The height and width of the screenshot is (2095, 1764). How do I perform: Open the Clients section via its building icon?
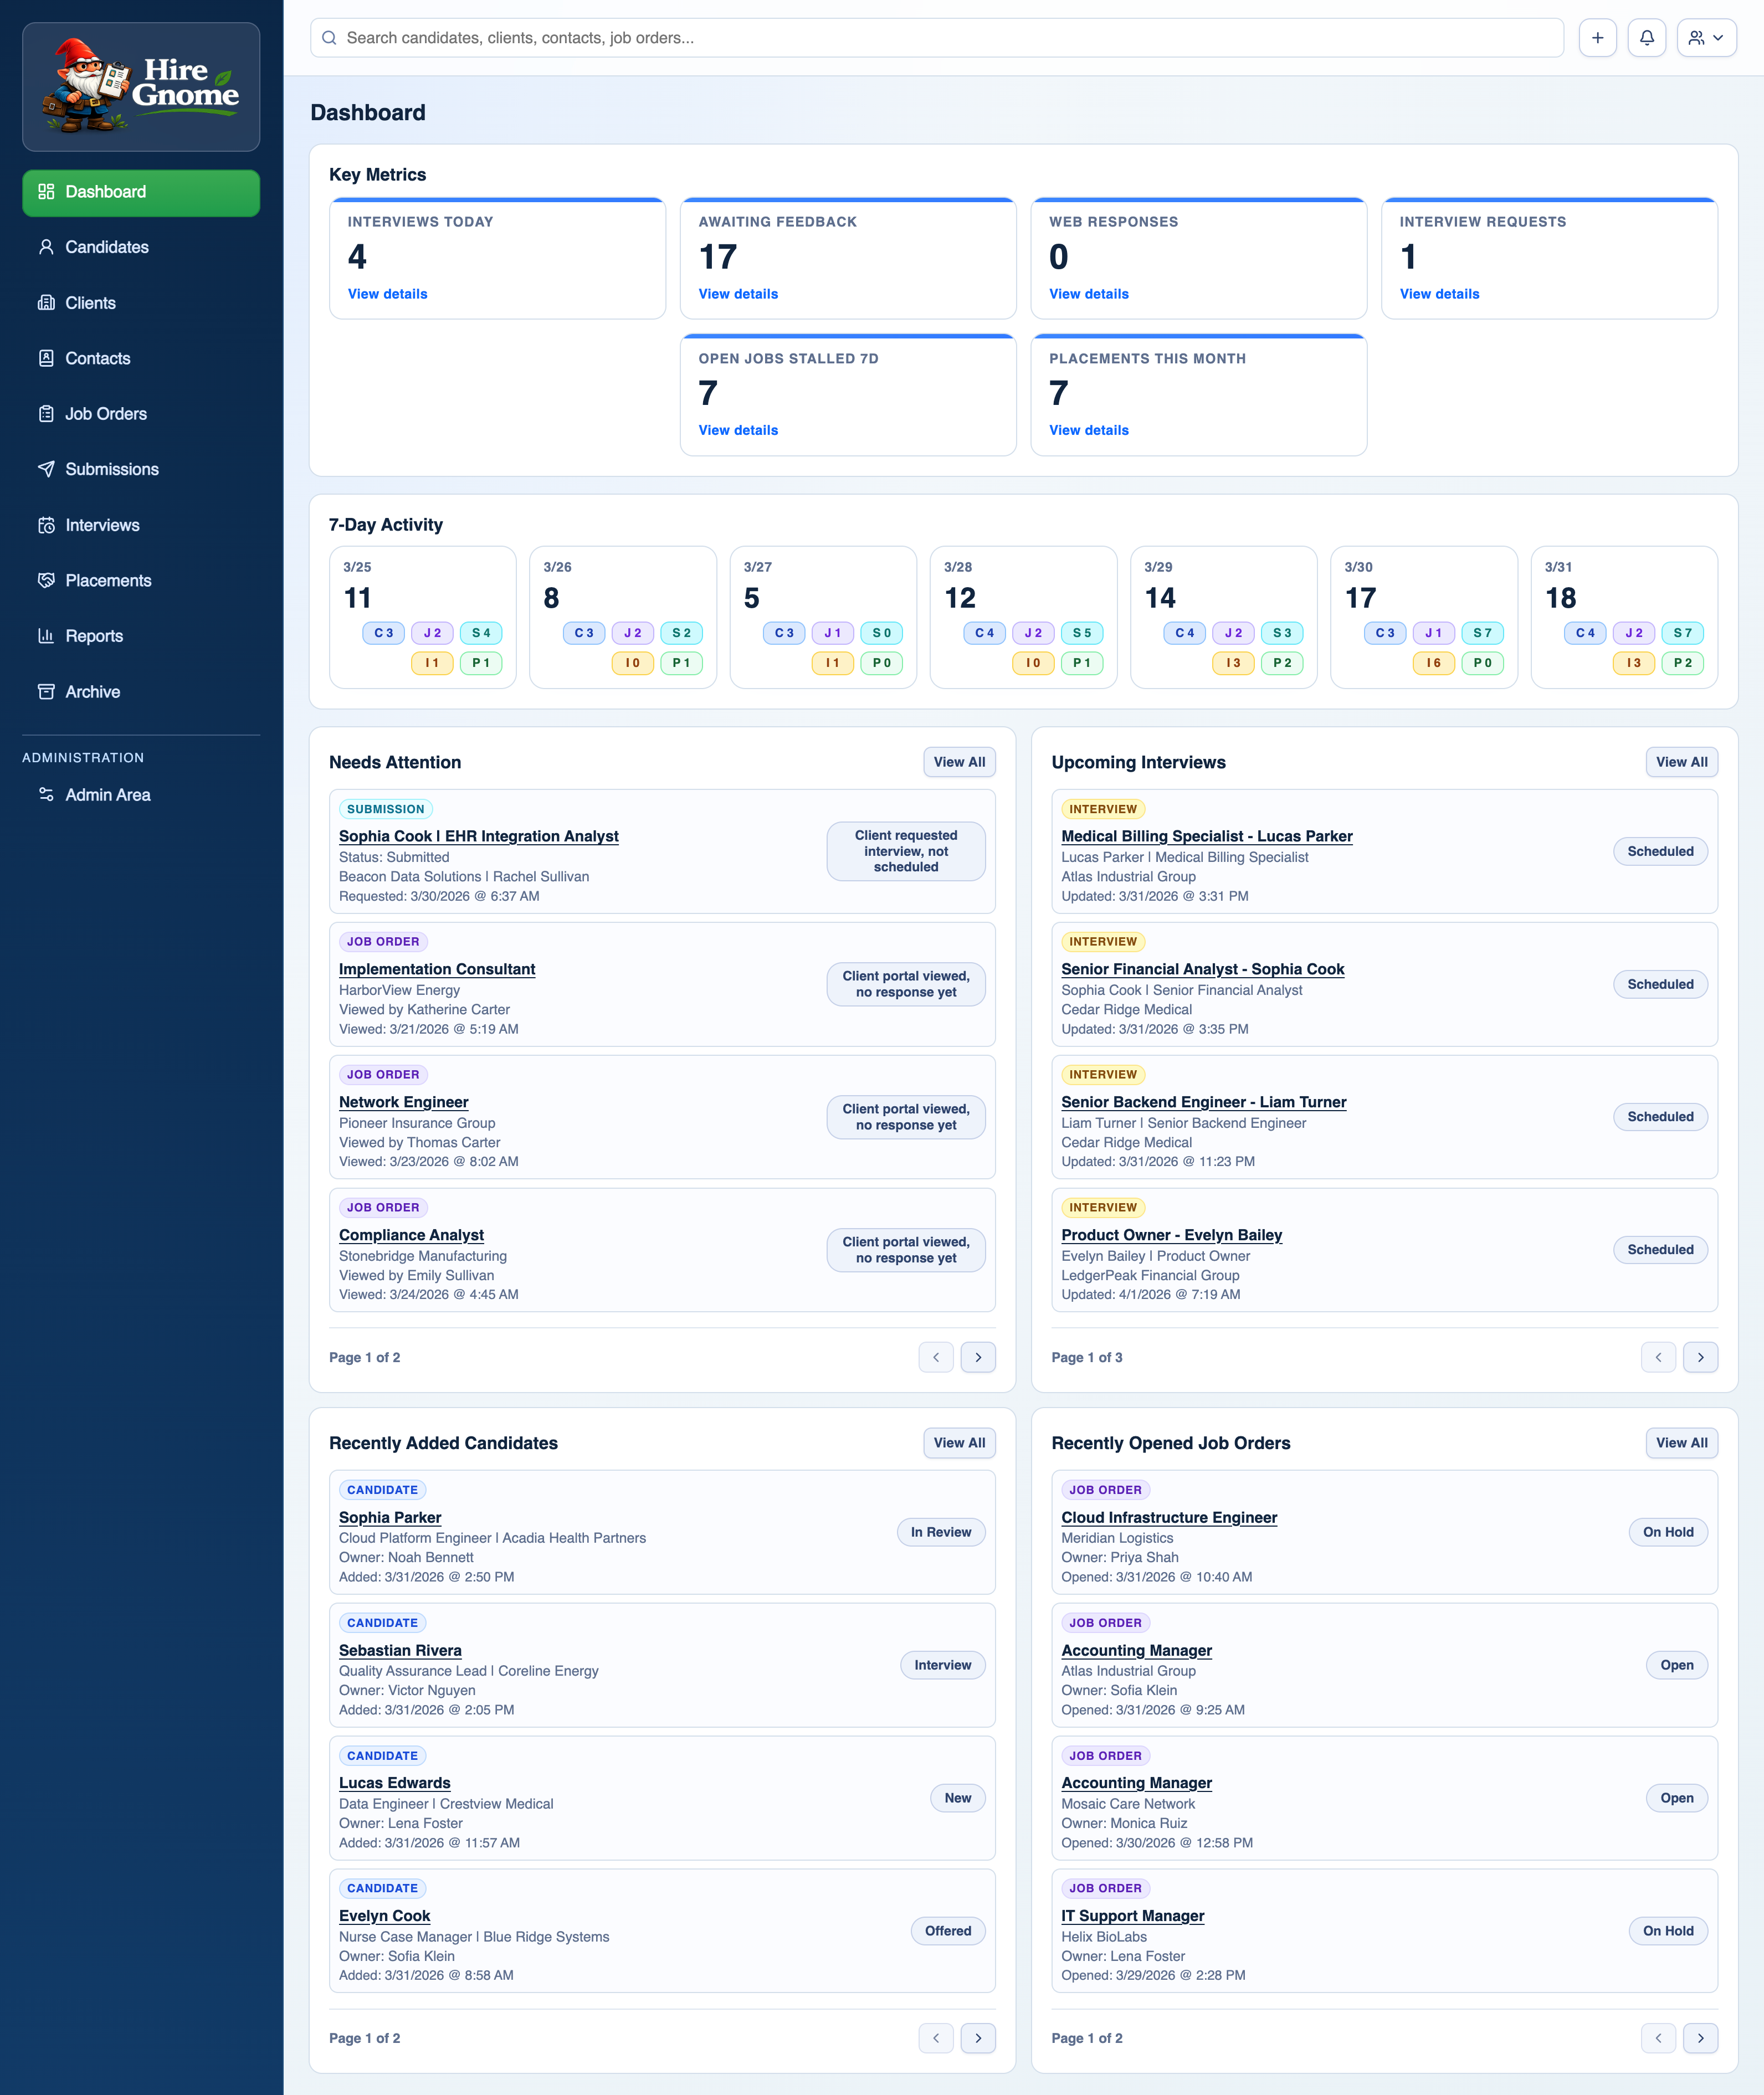[x=46, y=303]
